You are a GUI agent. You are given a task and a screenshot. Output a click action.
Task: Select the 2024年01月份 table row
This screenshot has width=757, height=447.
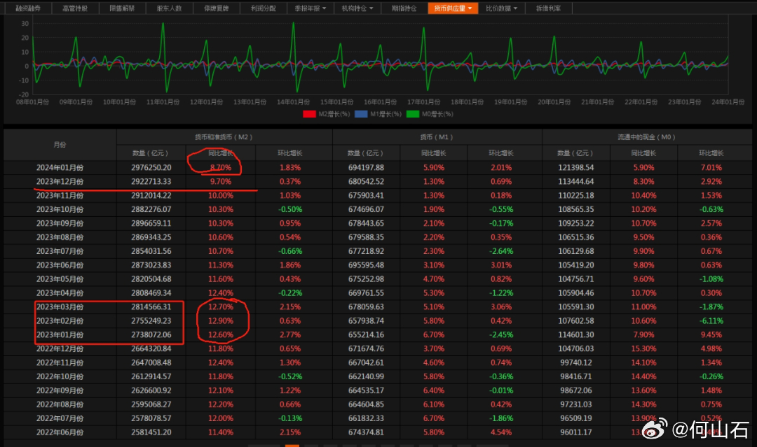(60, 168)
